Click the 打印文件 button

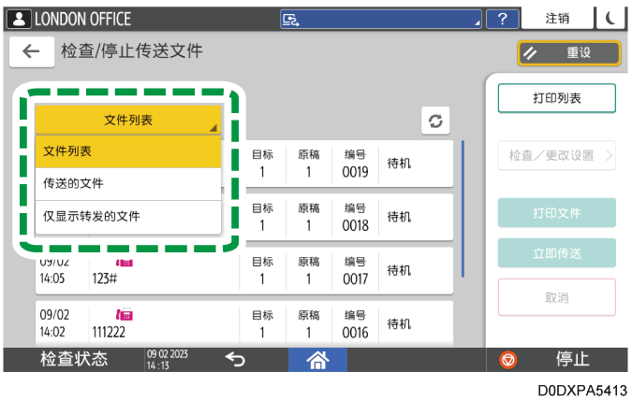556,213
